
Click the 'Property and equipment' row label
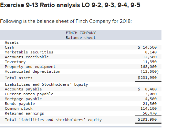point(30,67)
